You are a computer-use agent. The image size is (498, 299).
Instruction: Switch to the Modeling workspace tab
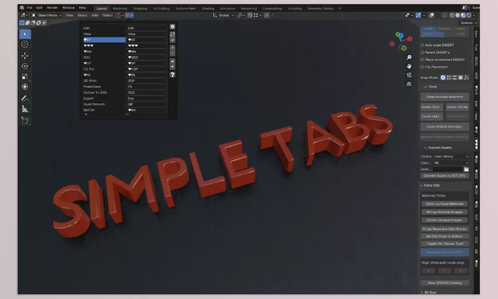point(120,8)
